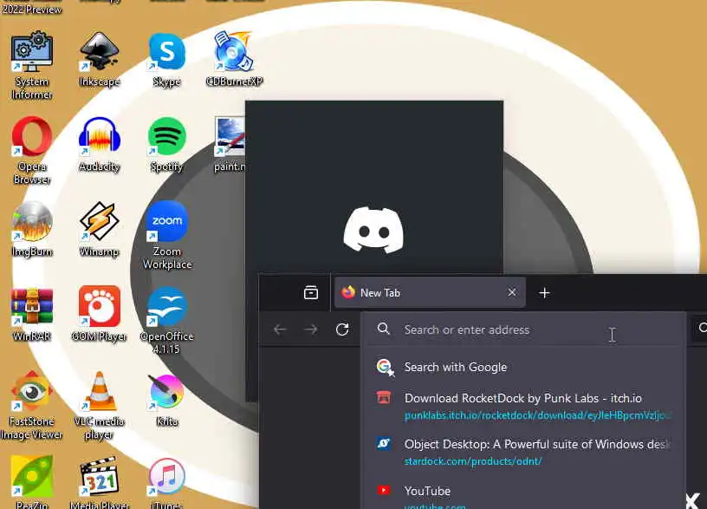This screenshot has width=707, height=509.
Task: Click the Stardock favicon in suggestions
Action: tap(384, 444)
